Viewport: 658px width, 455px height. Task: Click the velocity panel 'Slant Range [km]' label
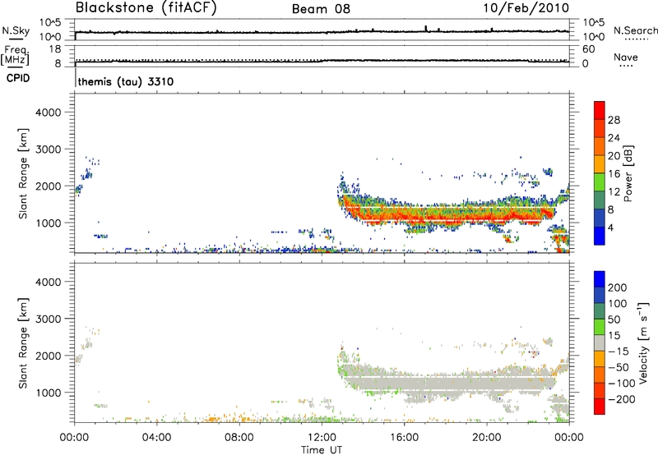[x=23, y=343]
